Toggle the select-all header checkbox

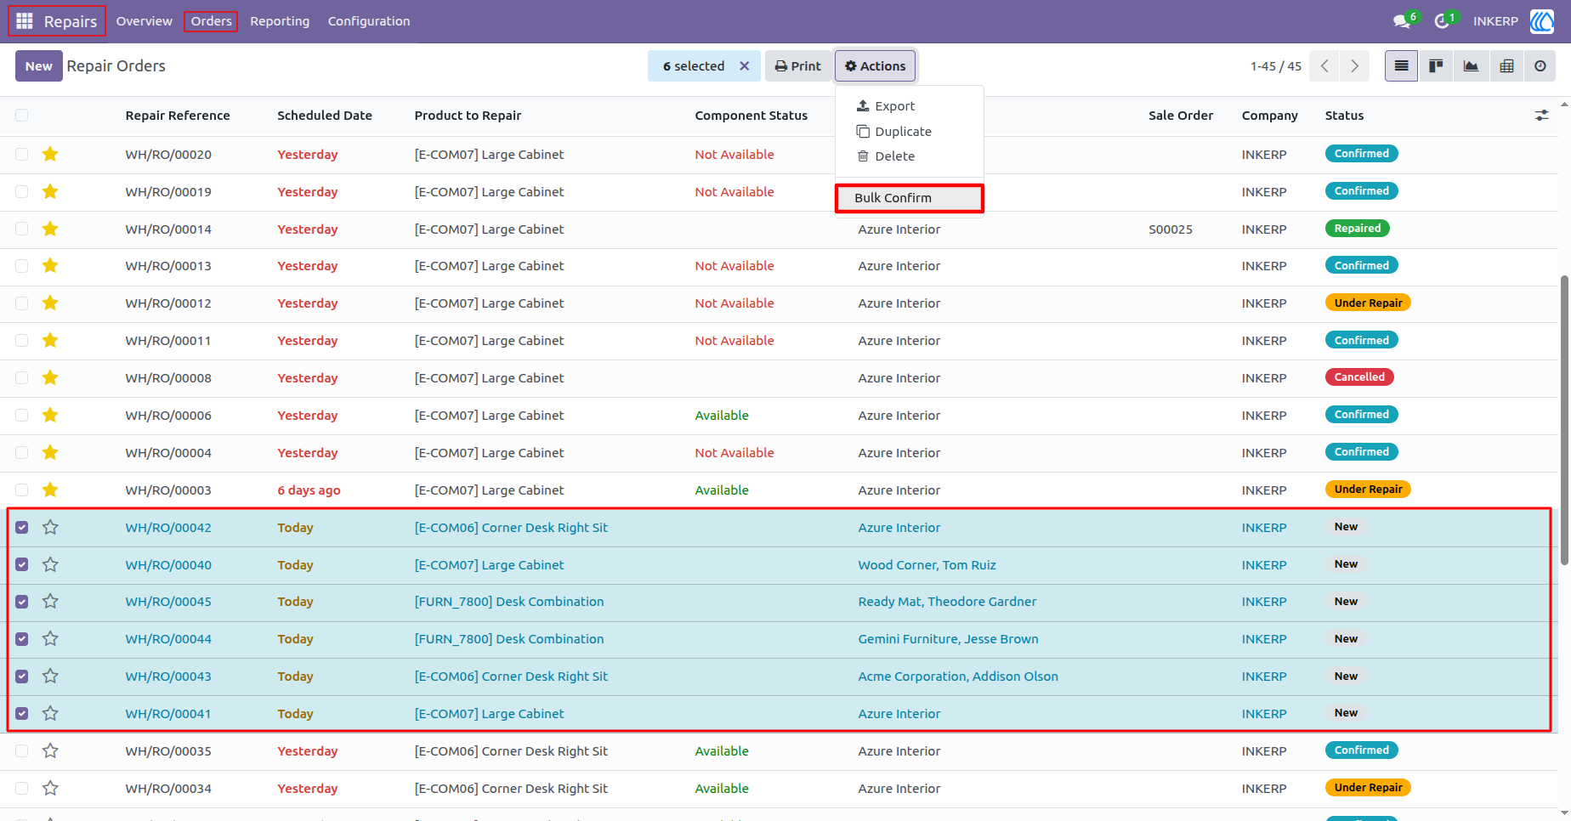click(22, 116)
